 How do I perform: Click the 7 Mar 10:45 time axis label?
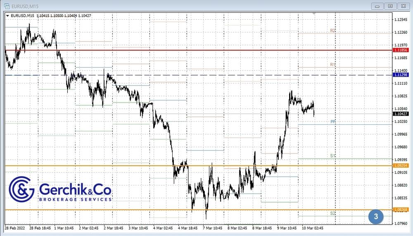(213, 227)
